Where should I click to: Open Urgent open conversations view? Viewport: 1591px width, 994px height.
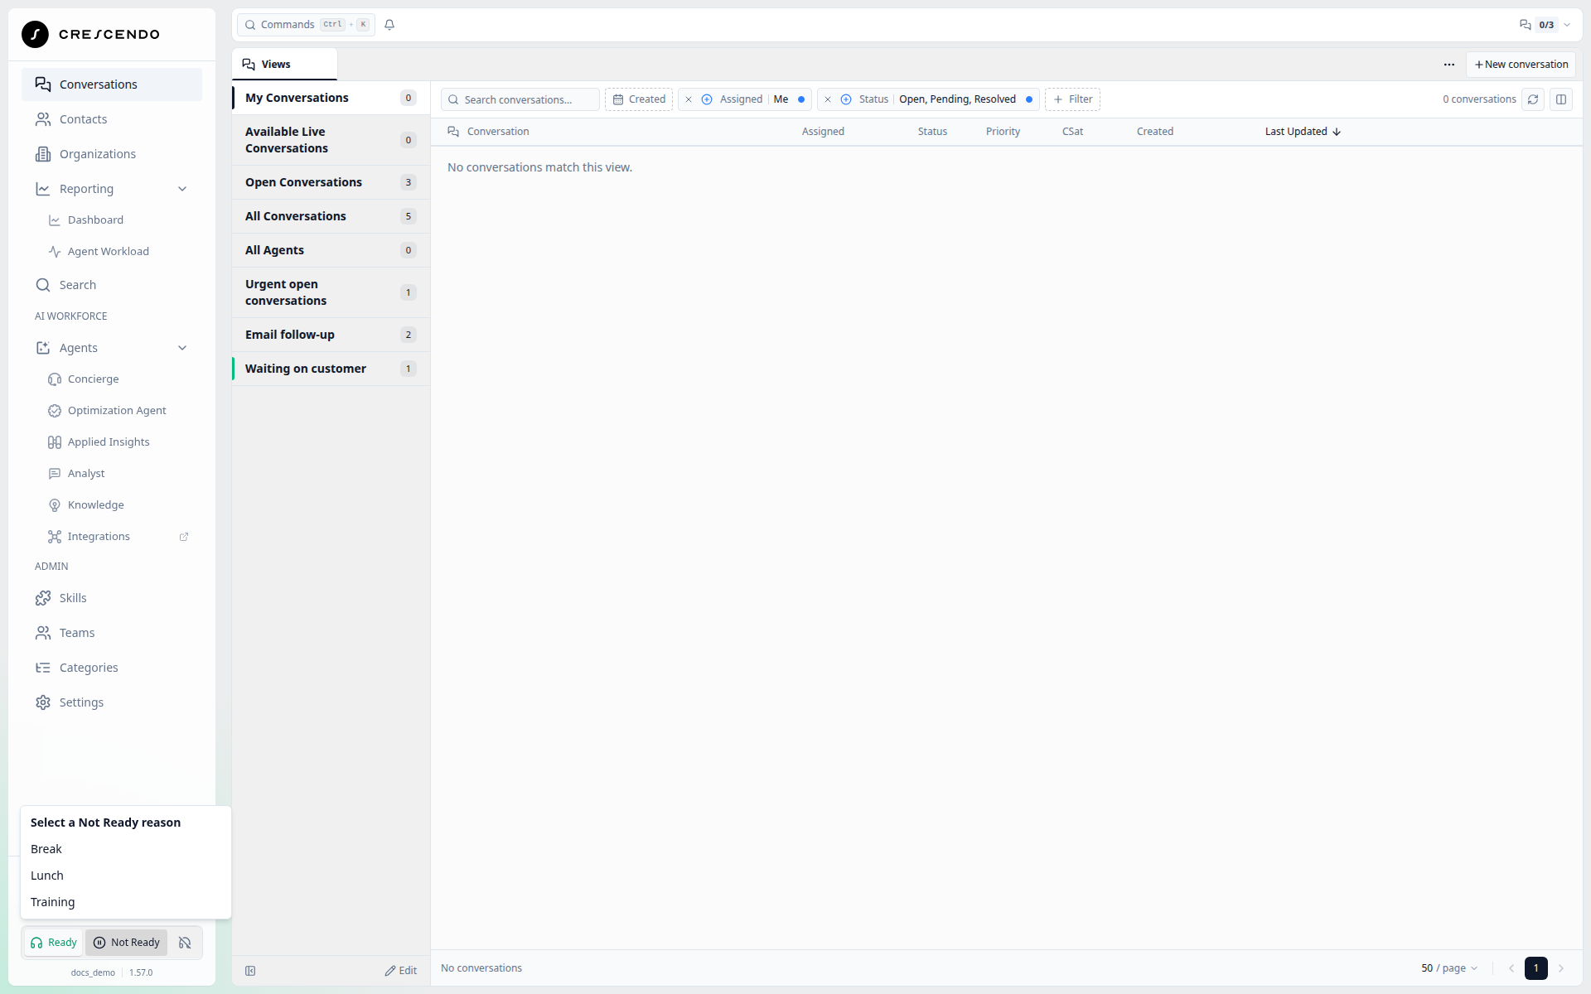point(331,292)
